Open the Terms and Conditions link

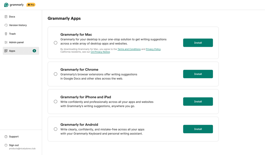129,49
